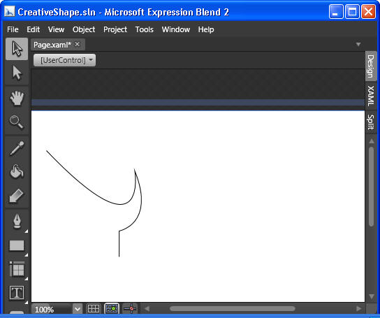
Task: Switch to Design view tab
Action: [x=371, y=66]
